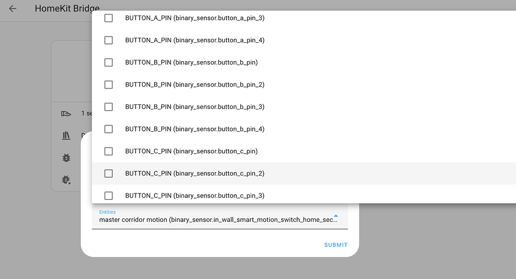516x279 pixels.
Task: Click the service hand icon
Action: tap(66, 113)
